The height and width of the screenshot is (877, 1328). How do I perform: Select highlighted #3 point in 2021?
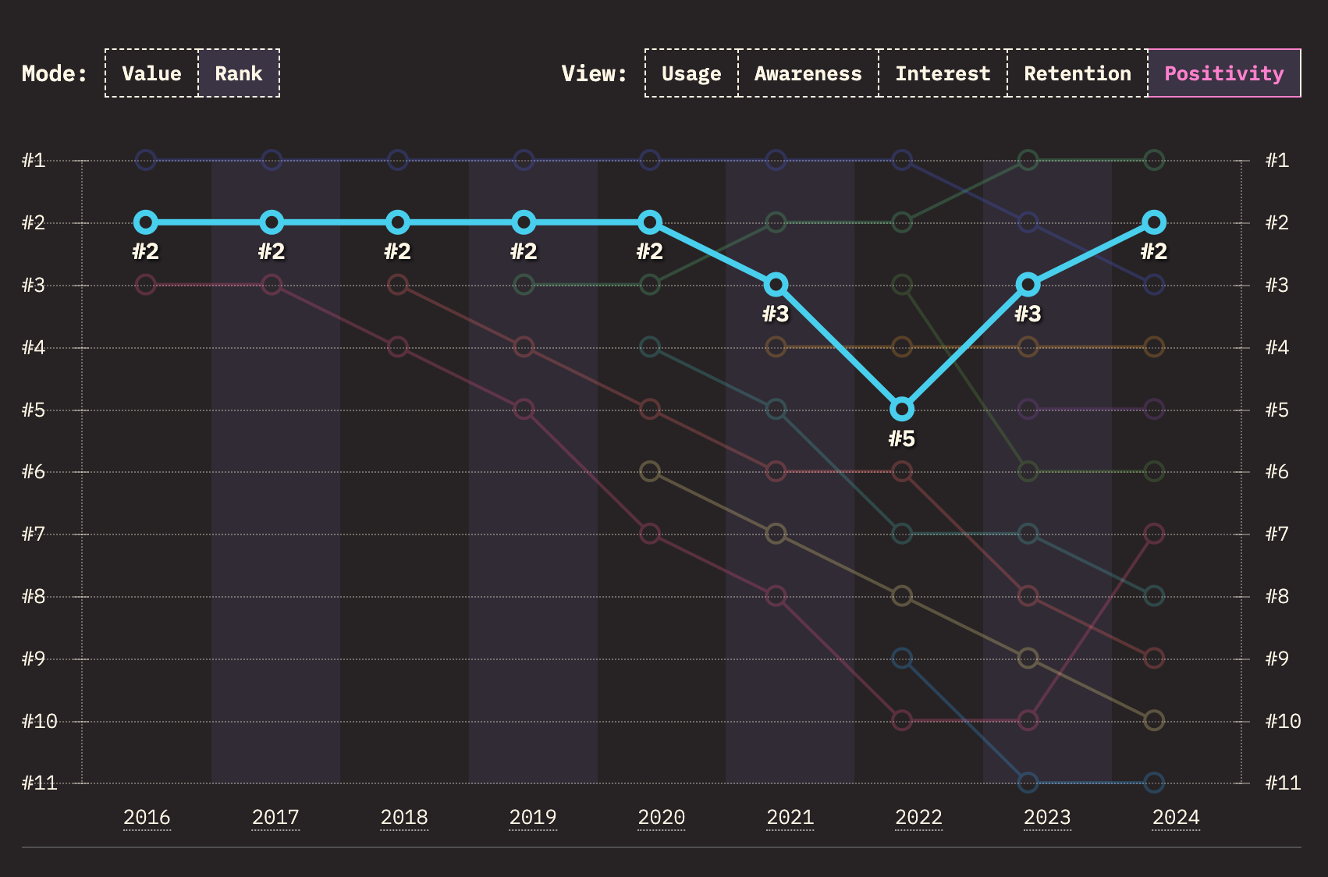pyautogui.click(x=776, y=285)
